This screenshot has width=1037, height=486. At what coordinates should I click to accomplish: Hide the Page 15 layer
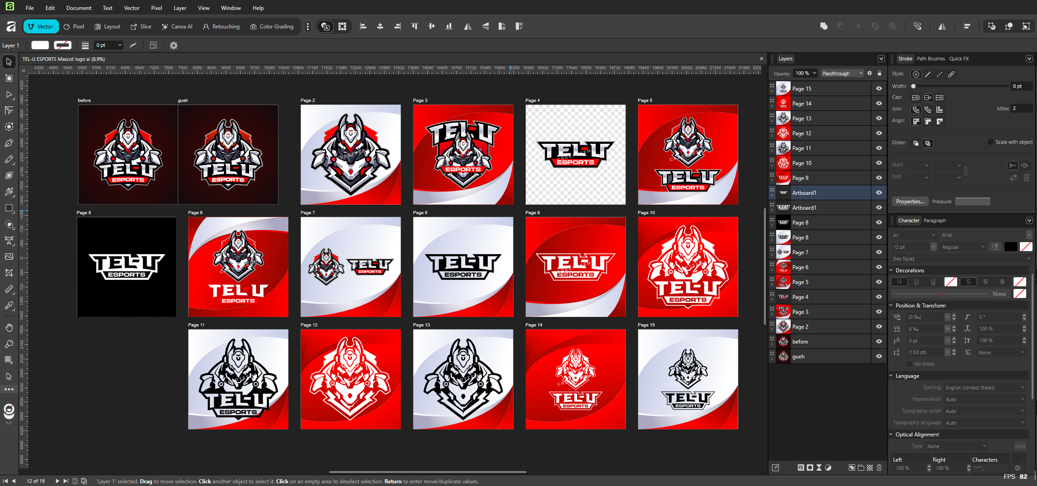click(x=879, y=88)
